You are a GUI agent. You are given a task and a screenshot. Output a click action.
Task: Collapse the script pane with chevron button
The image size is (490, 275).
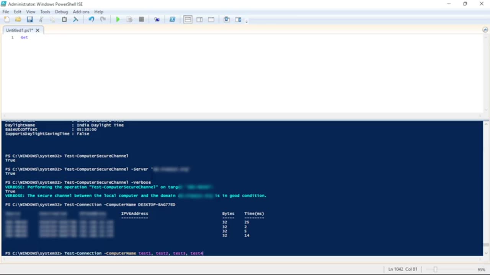[485, 30]
